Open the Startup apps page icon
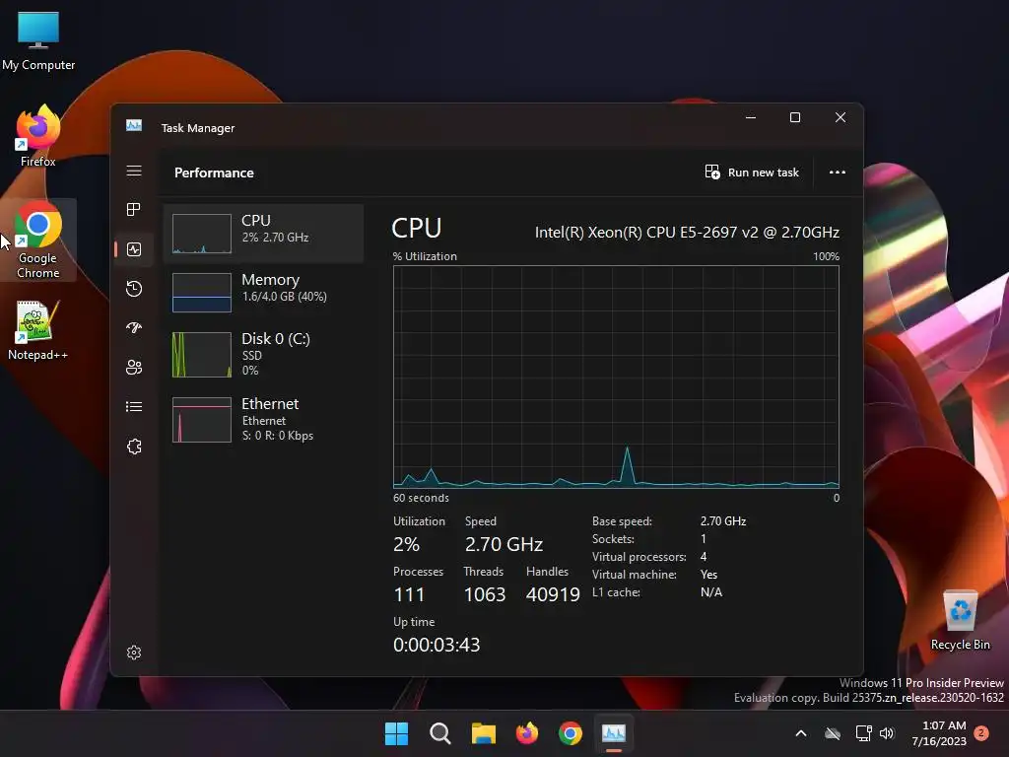 point(134,327)
